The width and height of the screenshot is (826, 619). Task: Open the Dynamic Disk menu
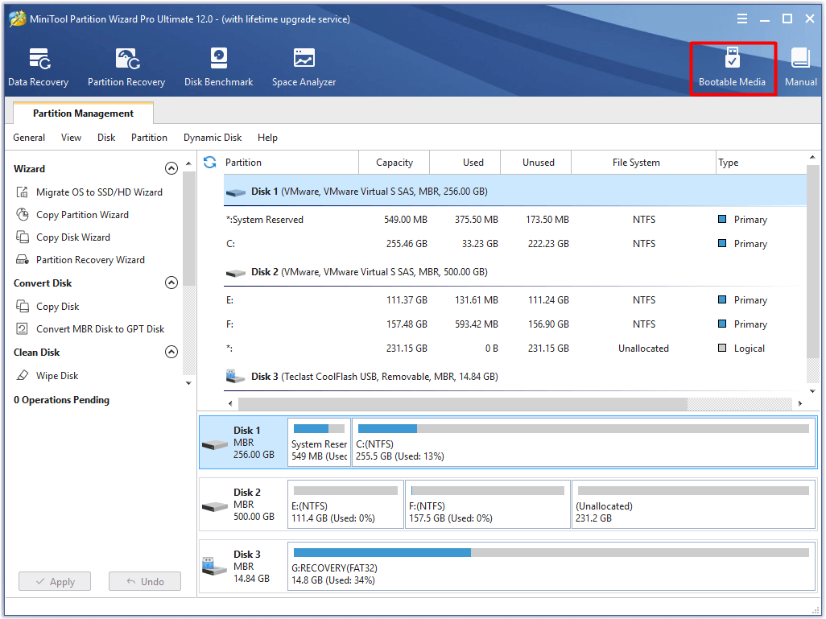click(x=213, y=138)
